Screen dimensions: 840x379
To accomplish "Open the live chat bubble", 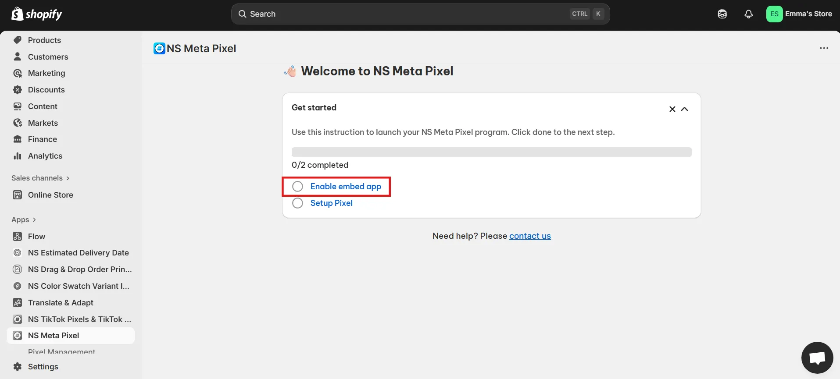I will pos(817,358).
